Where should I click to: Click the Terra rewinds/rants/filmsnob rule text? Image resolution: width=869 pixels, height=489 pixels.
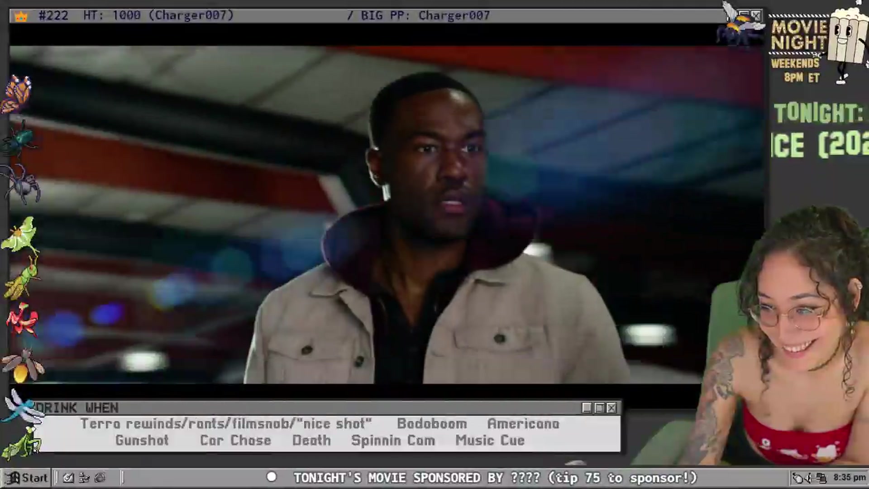coord(226,423)
